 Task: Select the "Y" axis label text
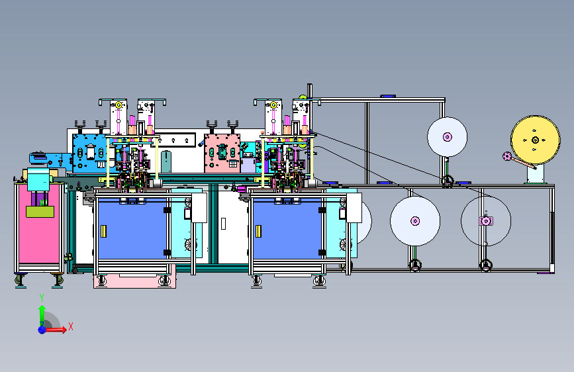[x=42, y=297]
